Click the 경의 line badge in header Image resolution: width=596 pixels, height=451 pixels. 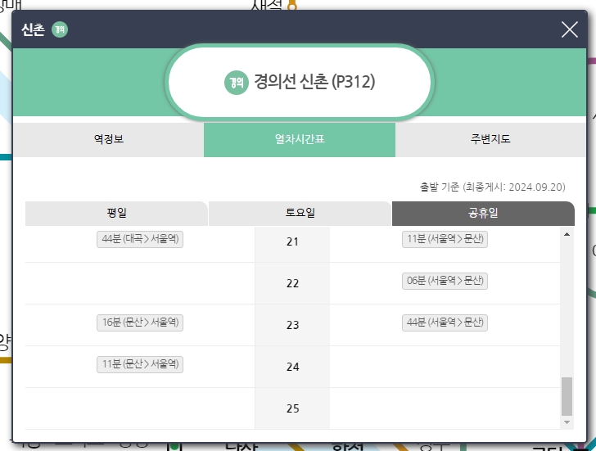pyautogui.click(x=60, y=29)
